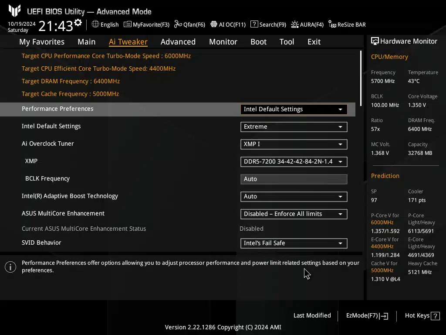The width and height of the screenshot is (446, 335).
Task: Click Current ASUS MultiCore Enhancement Status label
Action: click(84, 229)
